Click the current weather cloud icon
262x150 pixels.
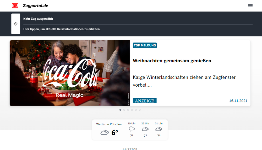[x=105, y=133]
